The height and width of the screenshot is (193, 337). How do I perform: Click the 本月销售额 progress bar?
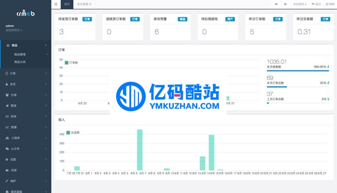(298, 70)
